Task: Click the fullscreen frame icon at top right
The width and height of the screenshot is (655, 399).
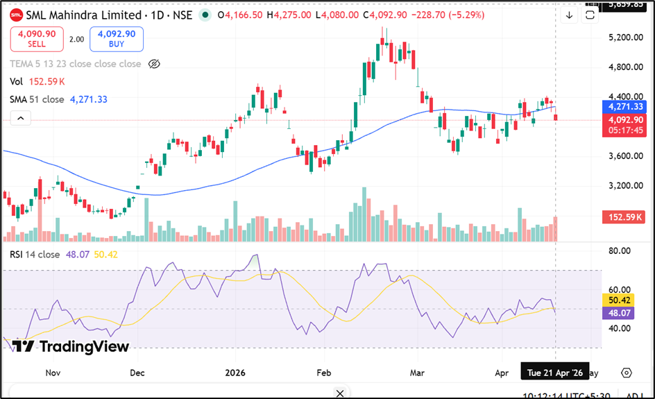Action: pos(590,15)
